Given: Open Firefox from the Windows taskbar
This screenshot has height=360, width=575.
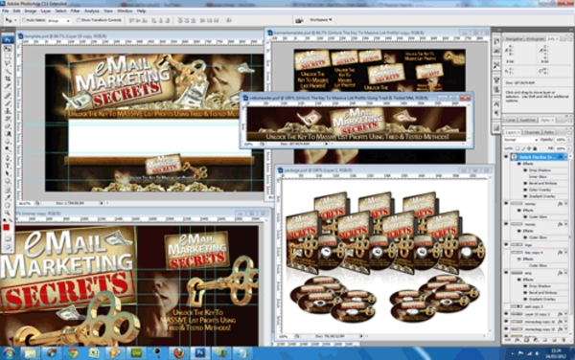Looking at the screenshot, I should pyautogui.click(x=179, y=353).
